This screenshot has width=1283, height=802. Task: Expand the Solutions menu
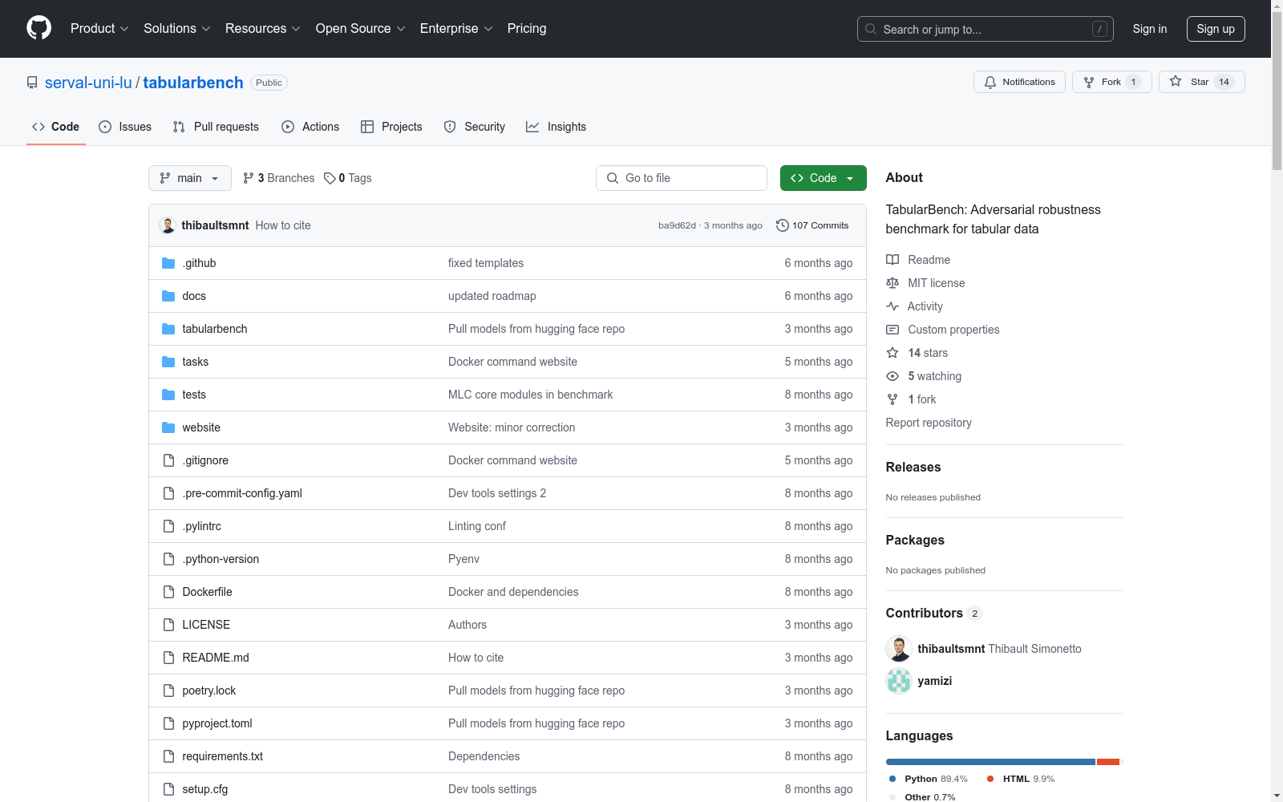[177, 28]
